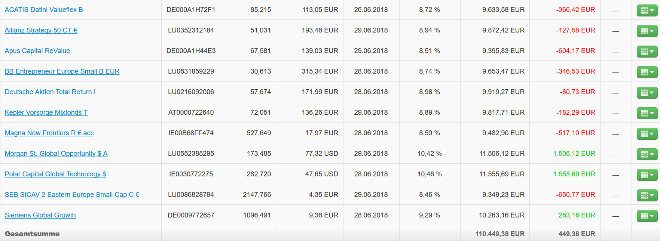This screenshot has width=660, height=241.
Task: Expand the action dropdown for Polar Capital Global Technology
Action: 647,175
